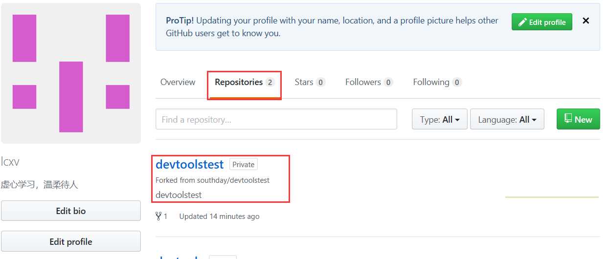609x259 pixels.
Task: Open the devtoolstest repository link
Action: [x=189, y=164]
